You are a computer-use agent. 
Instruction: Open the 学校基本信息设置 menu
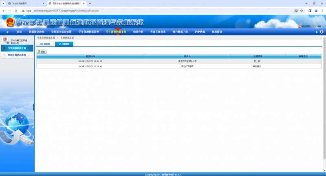pos(62,31)
